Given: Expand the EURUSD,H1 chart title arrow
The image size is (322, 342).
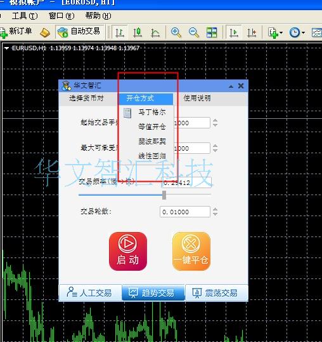Looking at the screenshot, I should pyautogui.click(x=7, y=48).
